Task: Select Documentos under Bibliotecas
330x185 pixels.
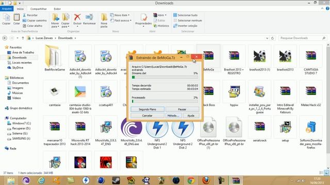Action: click(x=18, y=83)
